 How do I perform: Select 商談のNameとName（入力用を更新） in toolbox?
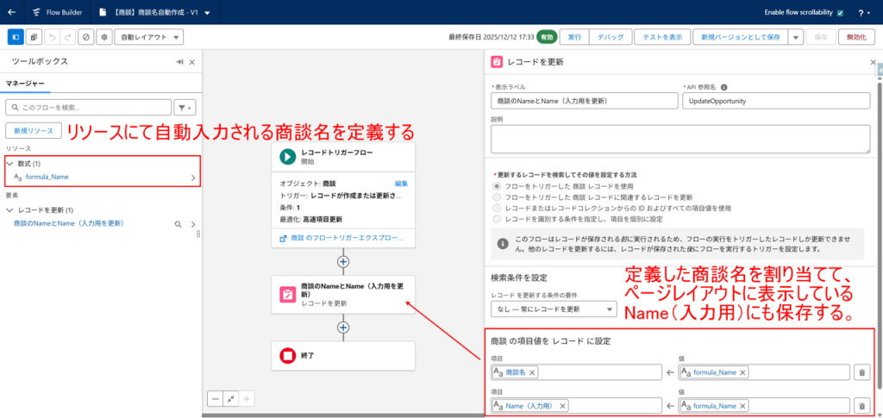pos(68,223)
